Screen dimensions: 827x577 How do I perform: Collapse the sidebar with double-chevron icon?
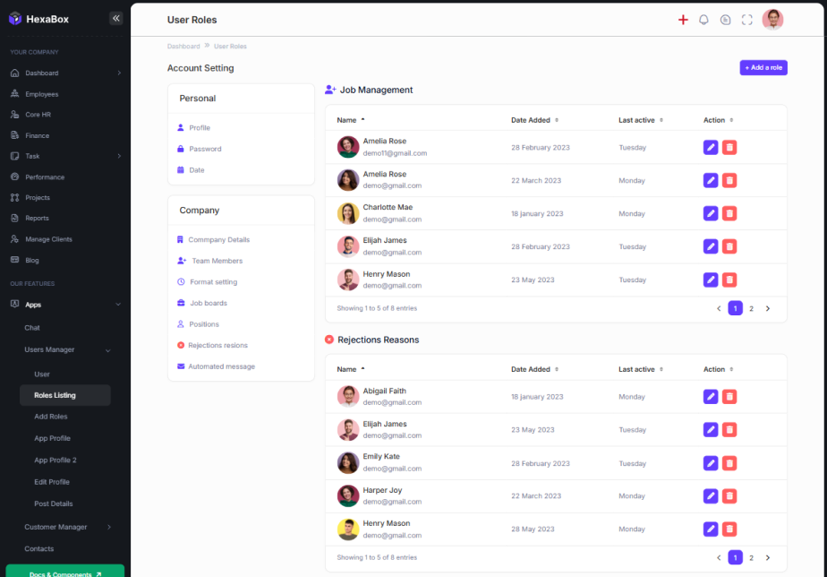click(115, 18)
